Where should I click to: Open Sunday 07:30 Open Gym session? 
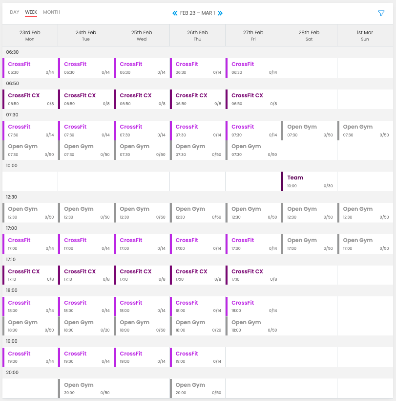click(x=365, y=131)
